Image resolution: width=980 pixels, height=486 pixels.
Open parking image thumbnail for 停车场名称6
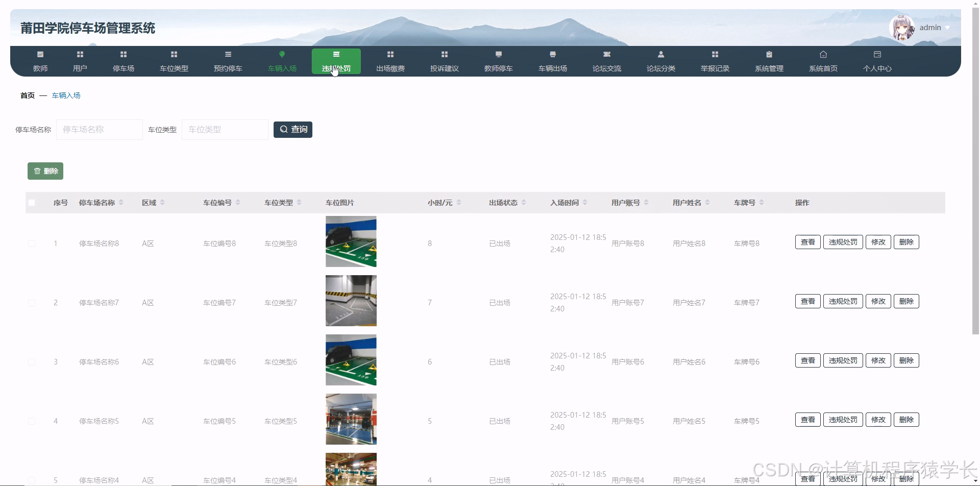point(351,360)
